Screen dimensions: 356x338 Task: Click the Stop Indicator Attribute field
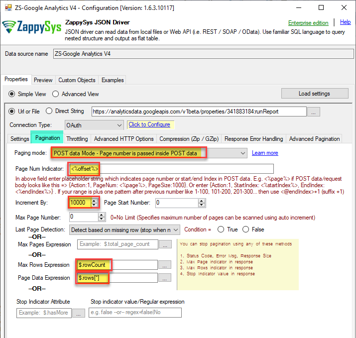tap(44, 313)
